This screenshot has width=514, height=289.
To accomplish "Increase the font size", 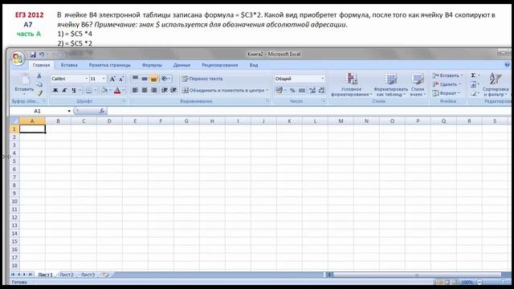I will (x=112, y=79).
